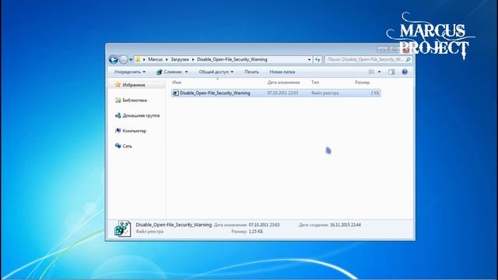This screenshot has height=280, width=498.
Task: Click the date 07.10.2011 23:03 in file row
Action: (282, 93)
